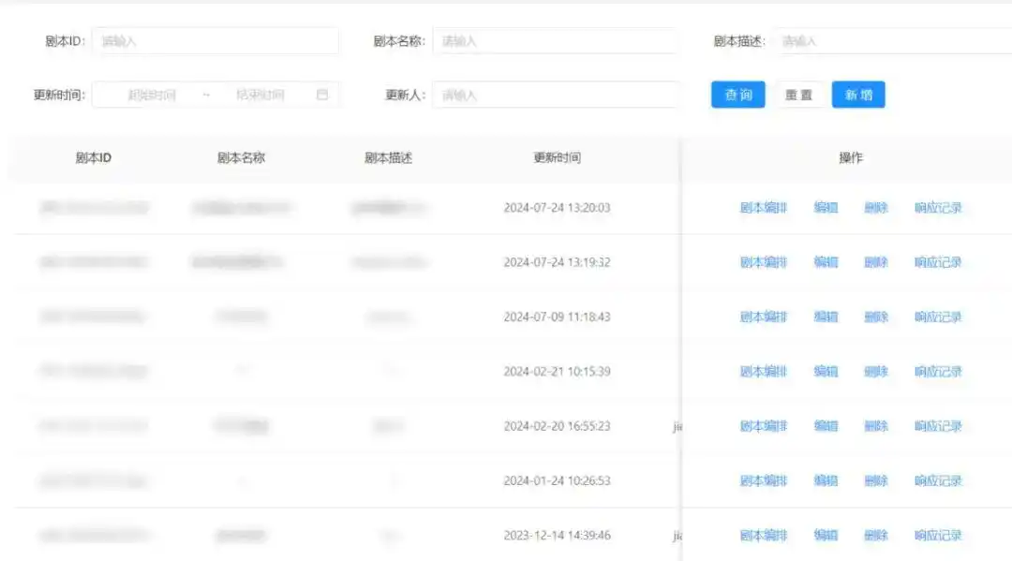Click the 新增 button to add new script
The height and width of the screenshot is (561, 1012).
click(x=858, y=94)
